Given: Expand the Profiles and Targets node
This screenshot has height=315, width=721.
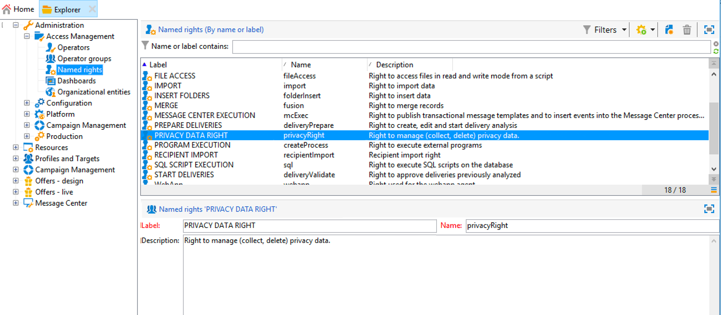Looking at the screenshot, I should 16,158.
